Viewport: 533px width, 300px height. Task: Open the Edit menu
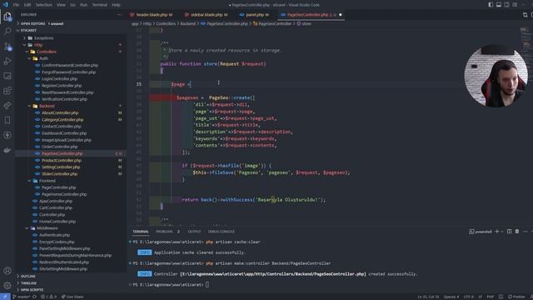tap(27, 5)
